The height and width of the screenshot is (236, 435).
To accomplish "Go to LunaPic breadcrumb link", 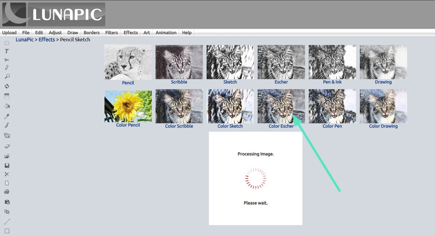I will [25, 39].
